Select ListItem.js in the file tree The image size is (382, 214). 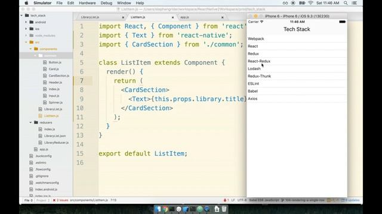tap(51, 116)
